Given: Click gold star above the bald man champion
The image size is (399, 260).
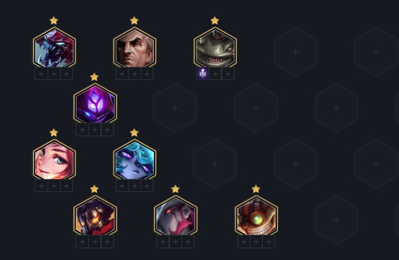Looking at the screenshot, I should coord(134,21).
